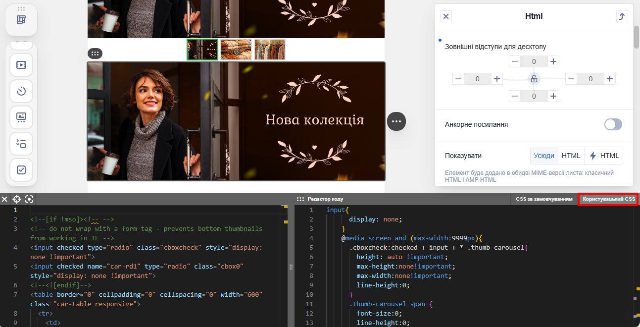Click the Зовнішні відступи для десктопу label
640x327 pixels.
click(x=495, y=47)
